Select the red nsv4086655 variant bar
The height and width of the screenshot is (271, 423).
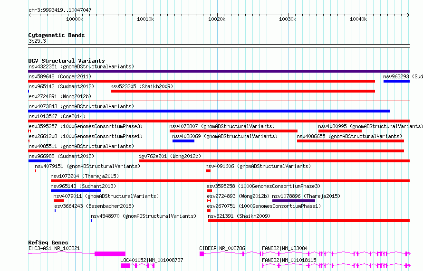pyautogui.click(x=350, y=141)
